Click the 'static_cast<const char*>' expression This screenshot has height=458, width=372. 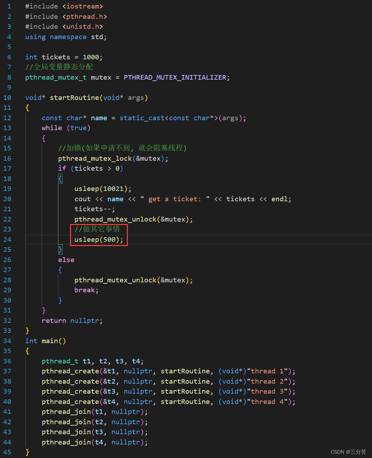pos(168,118)
